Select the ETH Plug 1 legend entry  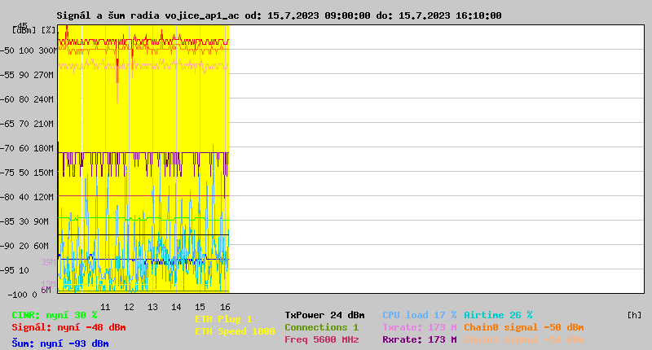pos(223,319)
